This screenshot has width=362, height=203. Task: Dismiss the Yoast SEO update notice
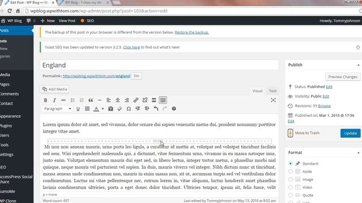pyautogui.click(x=358, y=47)
